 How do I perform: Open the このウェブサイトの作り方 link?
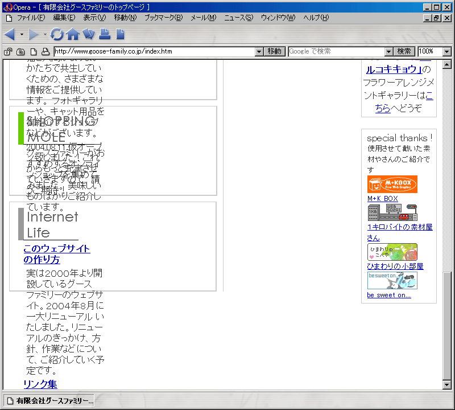point(57,254)
